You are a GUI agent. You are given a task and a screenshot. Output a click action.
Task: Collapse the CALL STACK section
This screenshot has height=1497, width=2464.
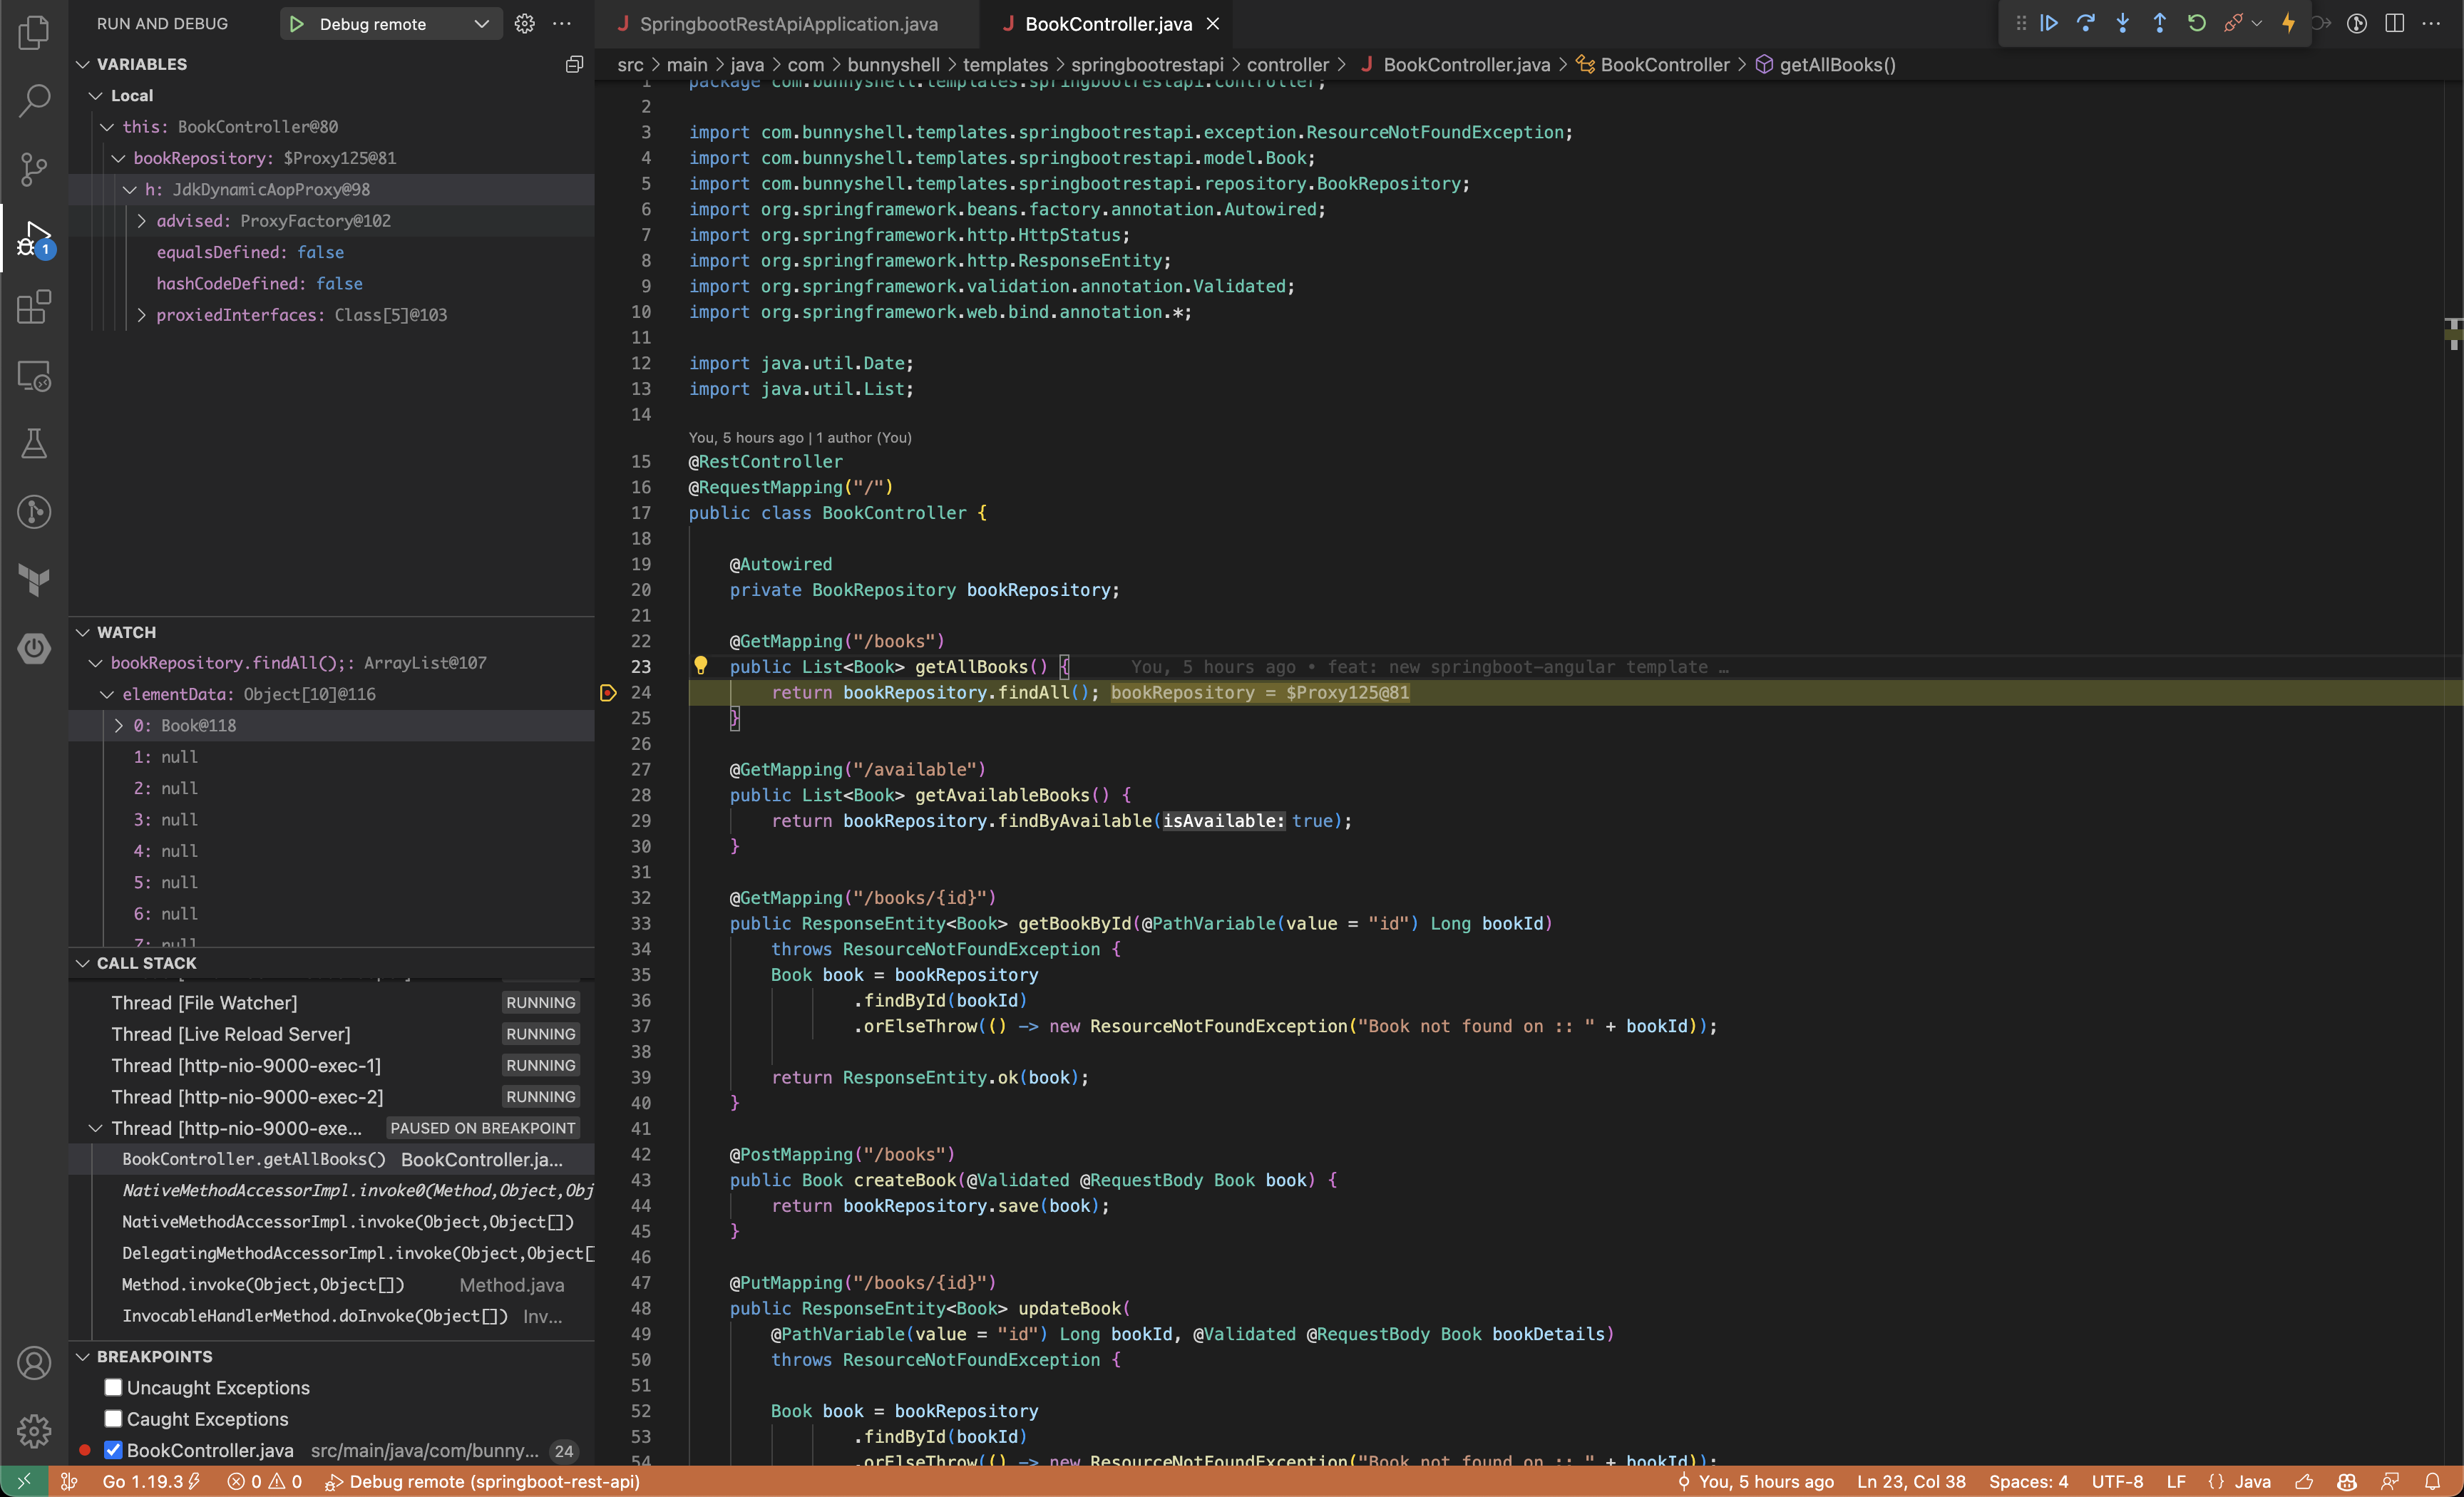83,963
